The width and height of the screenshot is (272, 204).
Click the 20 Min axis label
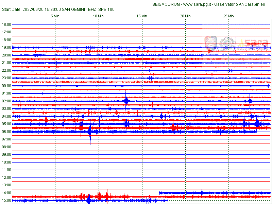click(185, 16)
